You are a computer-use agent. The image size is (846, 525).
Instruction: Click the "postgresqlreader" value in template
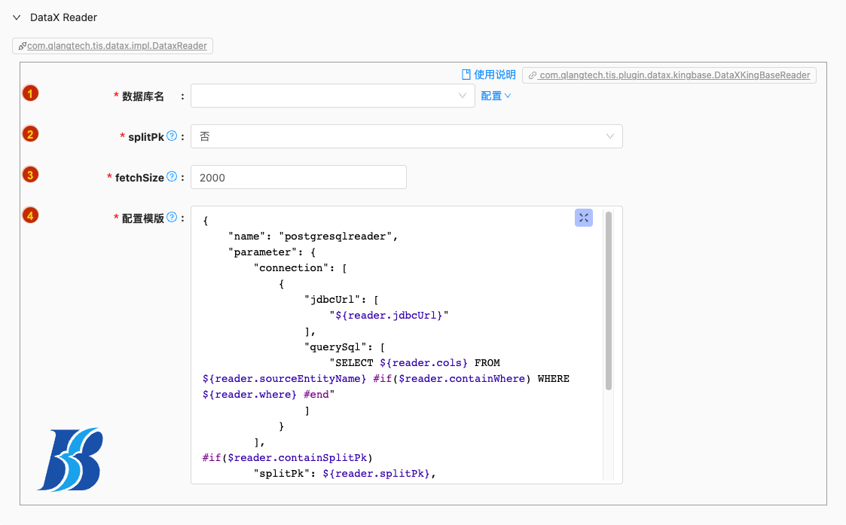[x=335, y=237]
